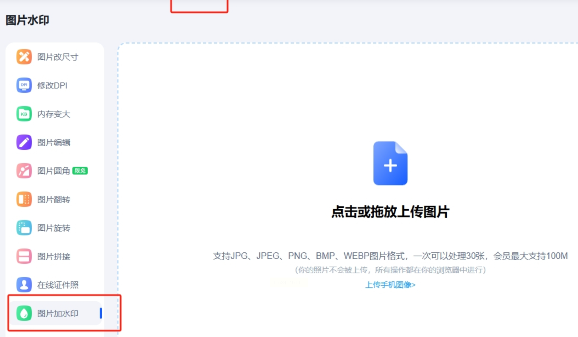
Task: Click the 限免 green badge
Action: 80,171
